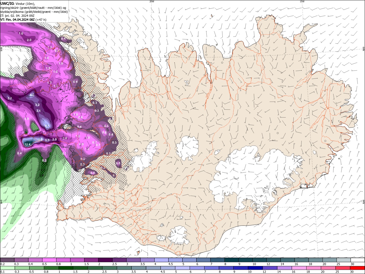Select the bright red 30+ swatch, bottom legend row
The height and width of the screenshot is (274, 365).
[357, 268]
